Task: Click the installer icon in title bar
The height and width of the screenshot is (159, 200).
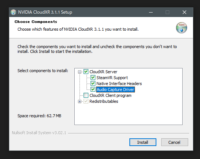Action: coord(13,12)
